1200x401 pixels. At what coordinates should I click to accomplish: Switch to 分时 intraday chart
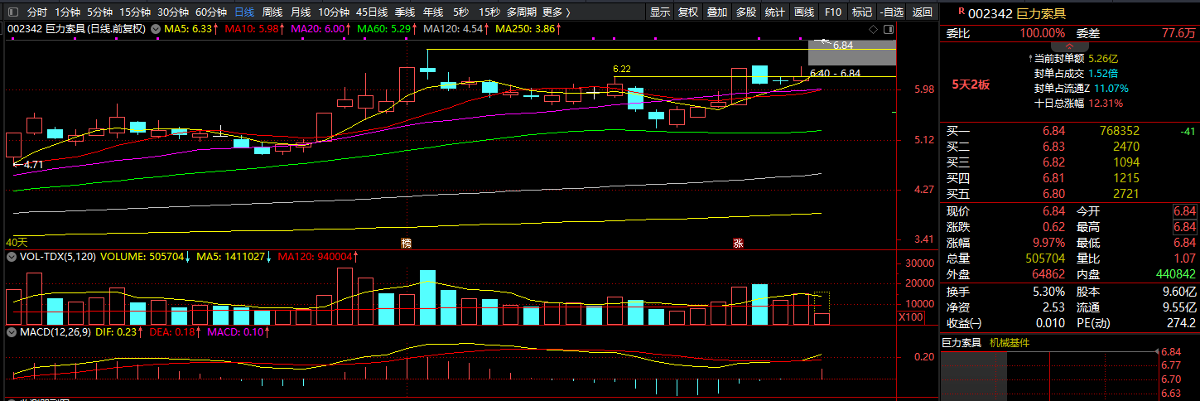(37, 12)
